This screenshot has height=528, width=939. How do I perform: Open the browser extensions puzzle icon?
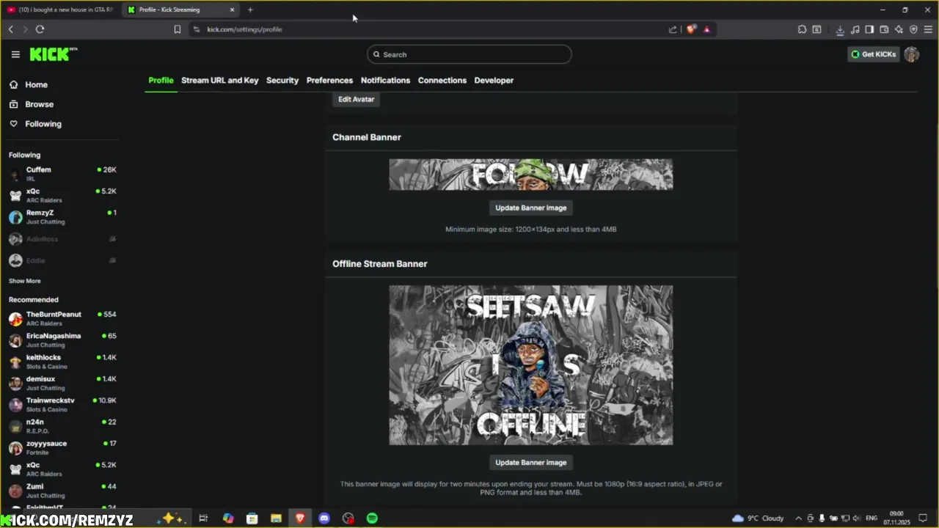click(x=802, y=29)
